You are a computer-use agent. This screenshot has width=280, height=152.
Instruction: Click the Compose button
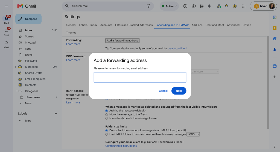click(28, 19)
